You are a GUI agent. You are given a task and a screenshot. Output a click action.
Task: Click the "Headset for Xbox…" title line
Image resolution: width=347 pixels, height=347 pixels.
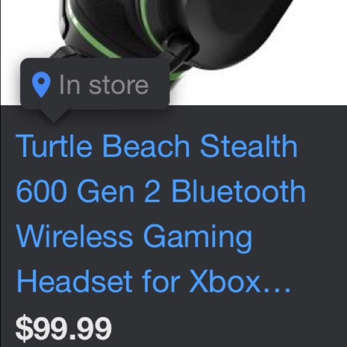coord(153,282)
